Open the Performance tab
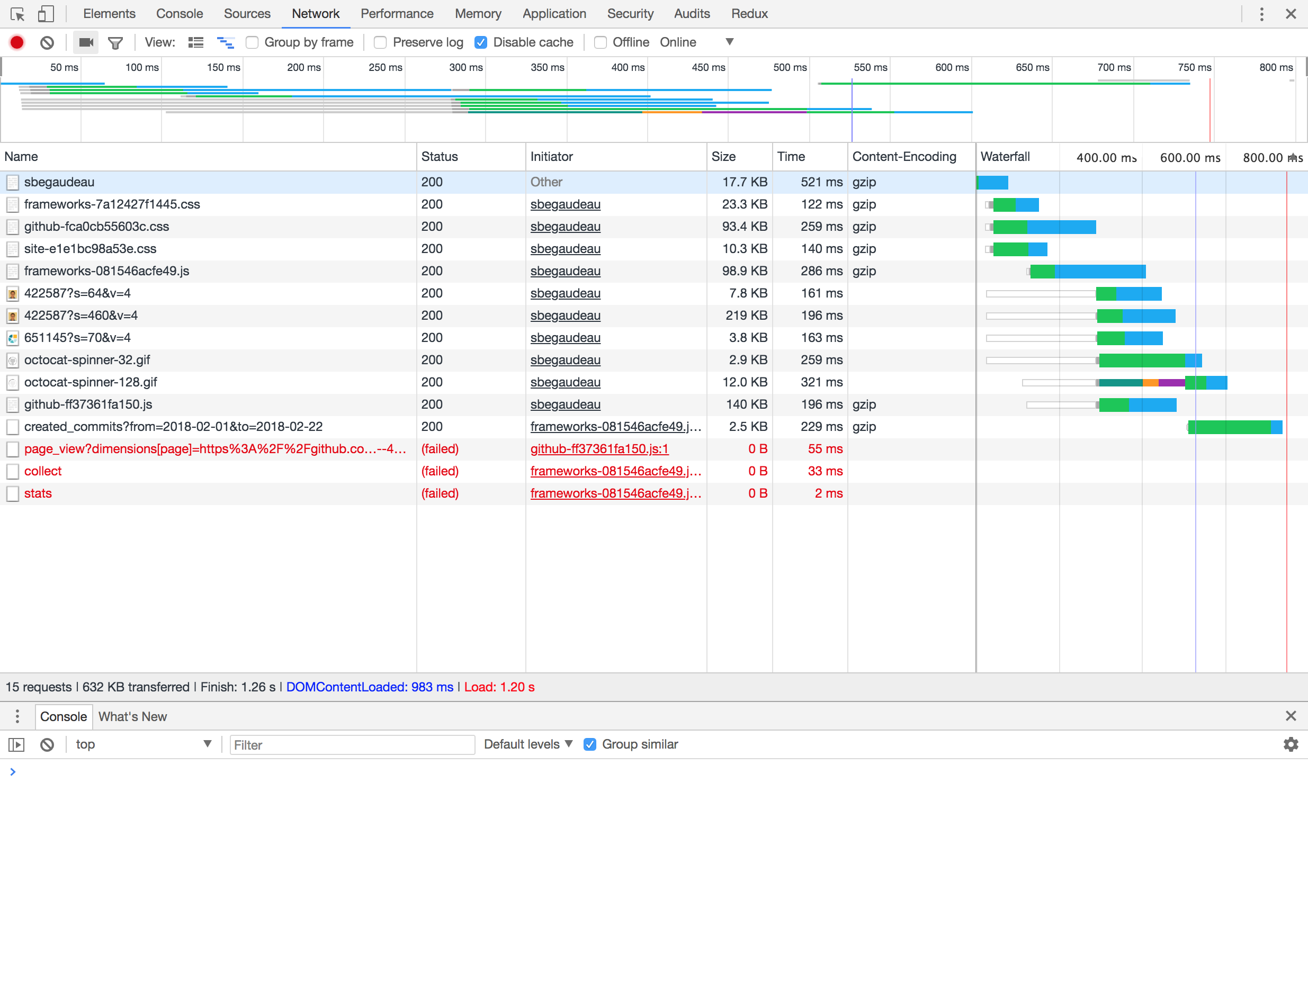Viewport: 1308px width, 999px height. (x=397, y=14)
